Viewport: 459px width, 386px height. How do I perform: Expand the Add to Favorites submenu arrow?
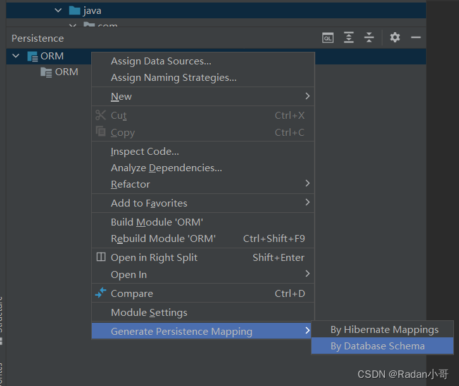(x=307, y=202)
